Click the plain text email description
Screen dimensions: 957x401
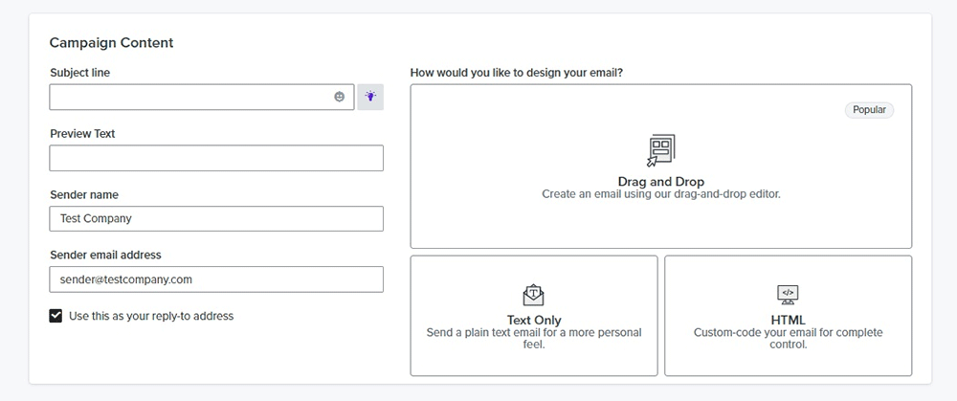point(534,338)
